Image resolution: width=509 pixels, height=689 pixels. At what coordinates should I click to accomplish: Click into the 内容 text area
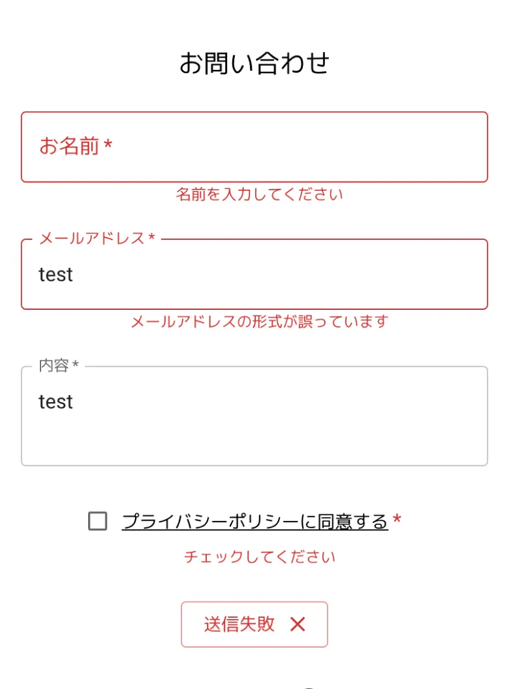[x=254, y=416]
